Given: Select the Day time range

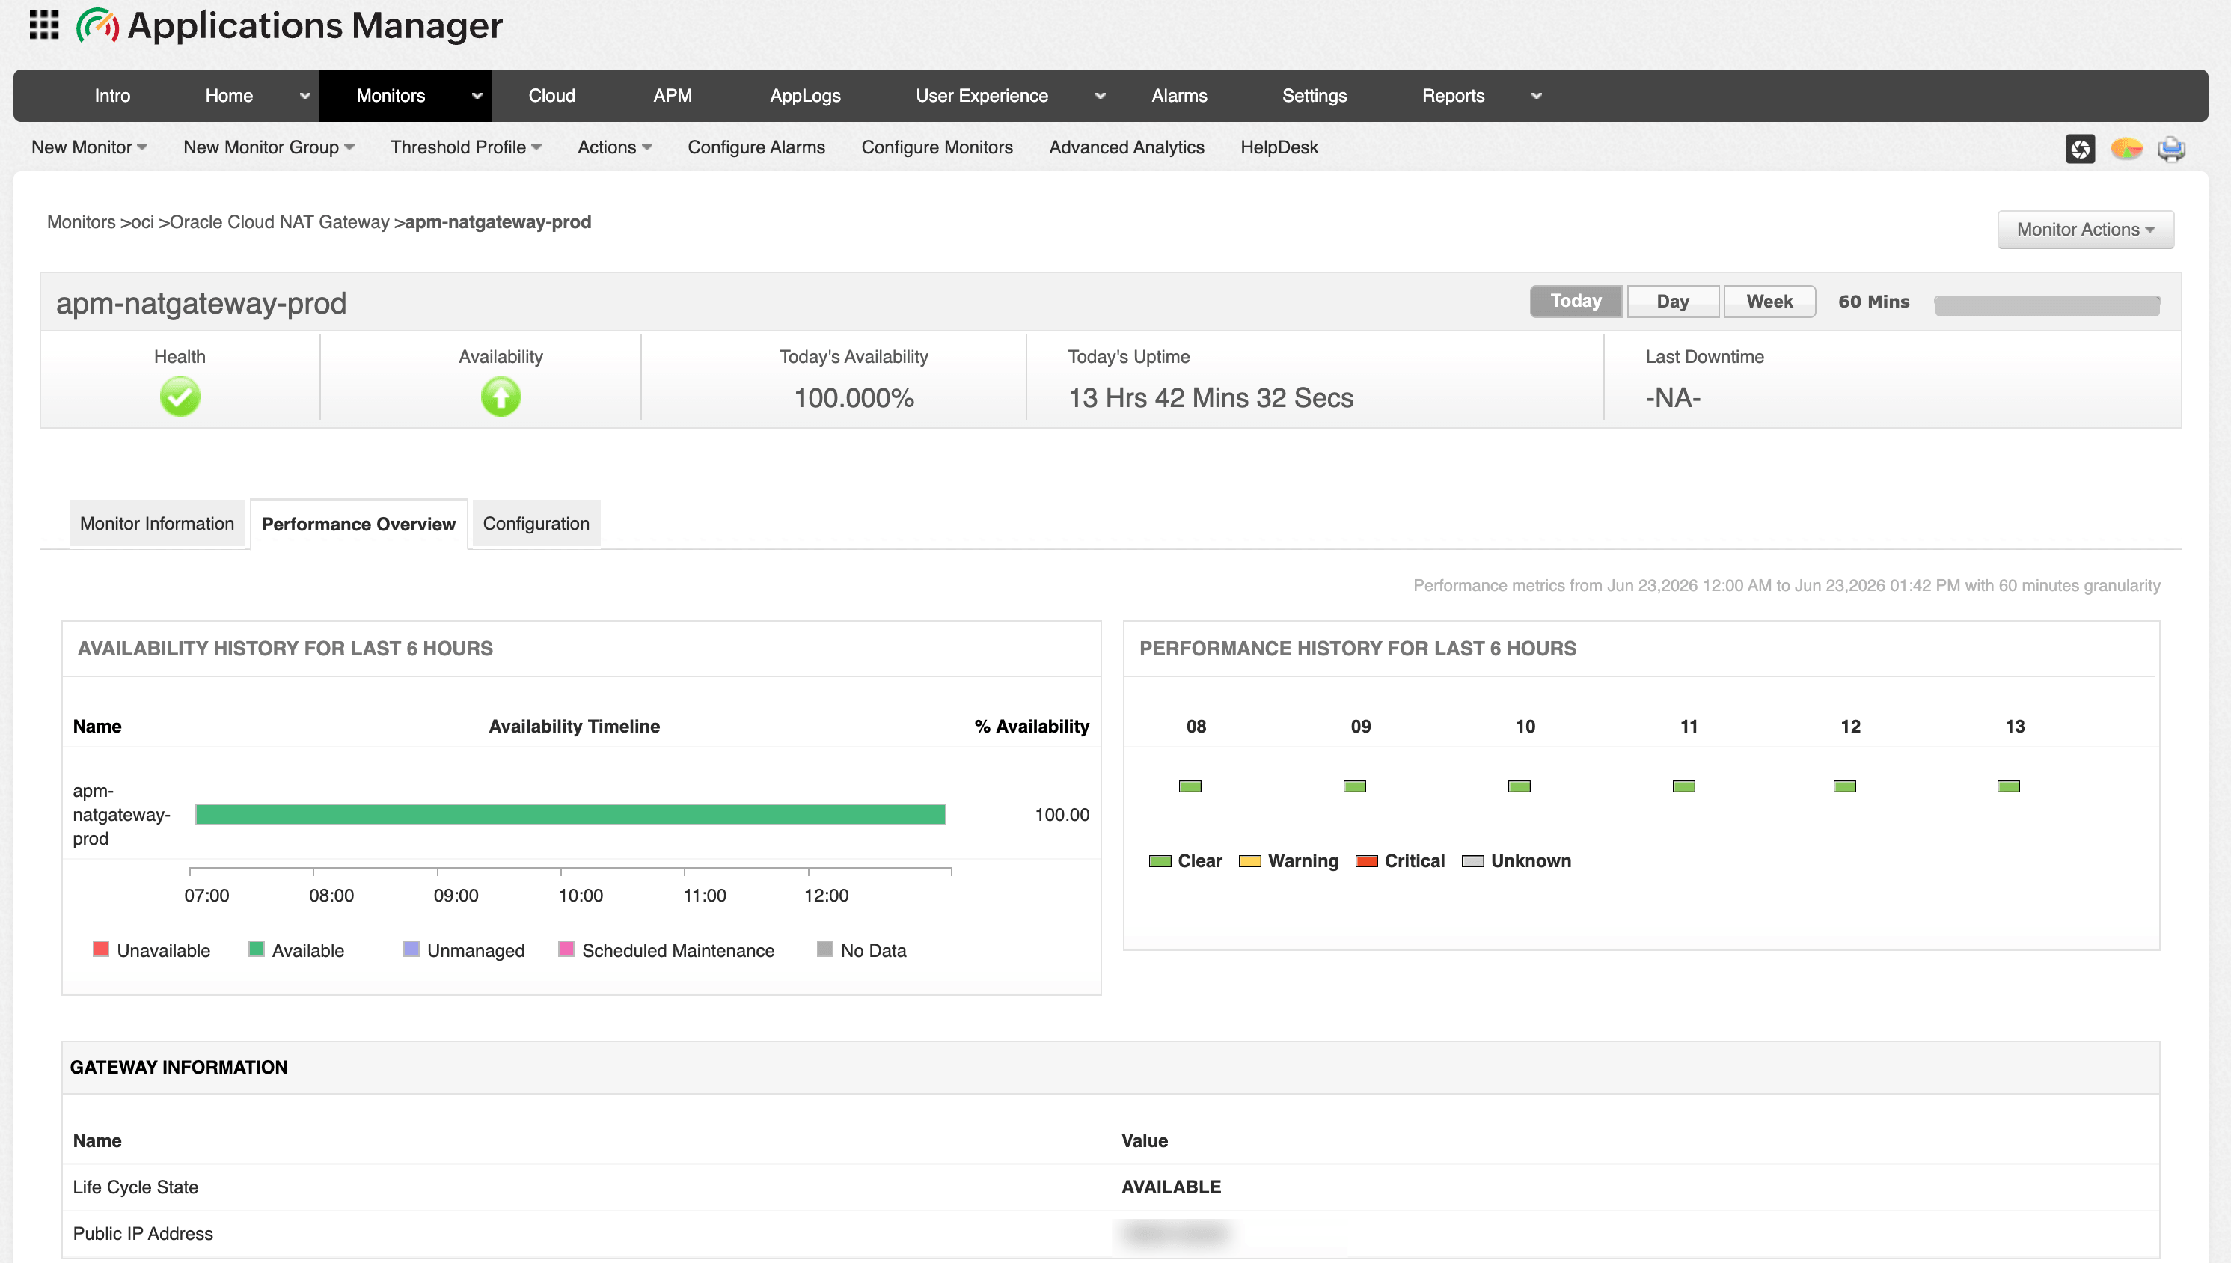Looking at the screenshot, I should [x=1673, y=301].
